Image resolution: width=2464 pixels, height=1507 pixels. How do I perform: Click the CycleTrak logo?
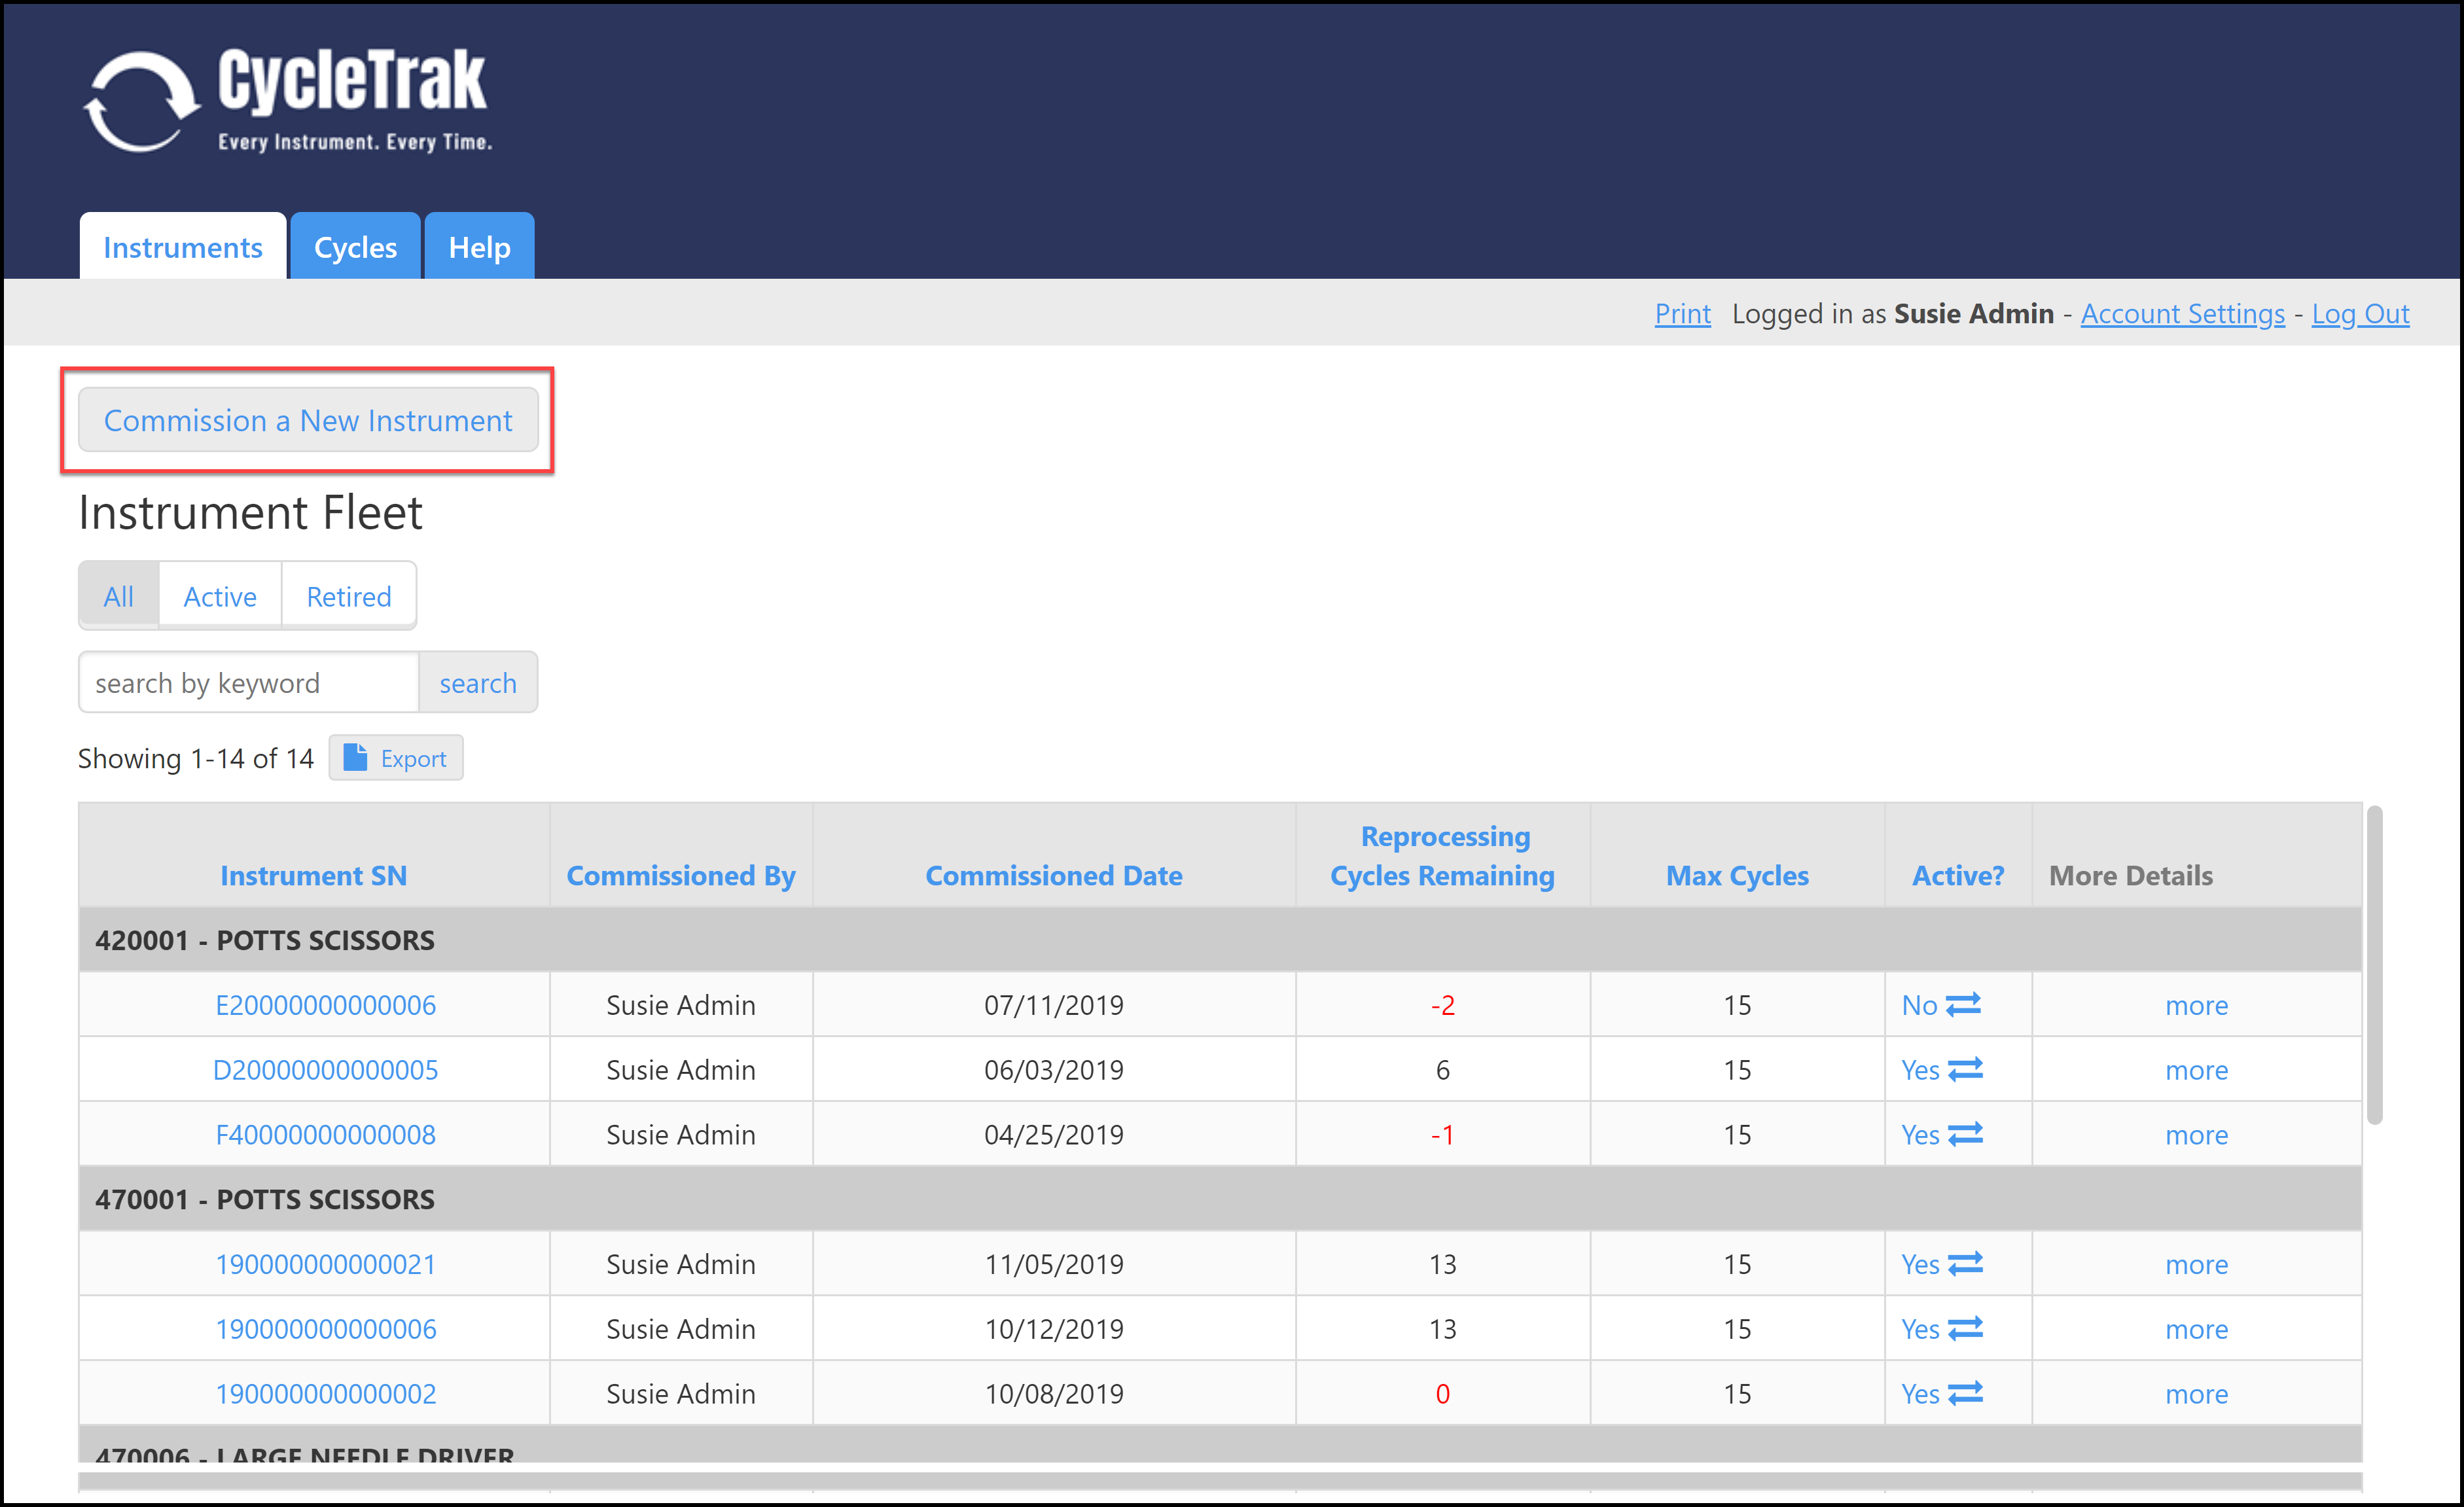288,100
